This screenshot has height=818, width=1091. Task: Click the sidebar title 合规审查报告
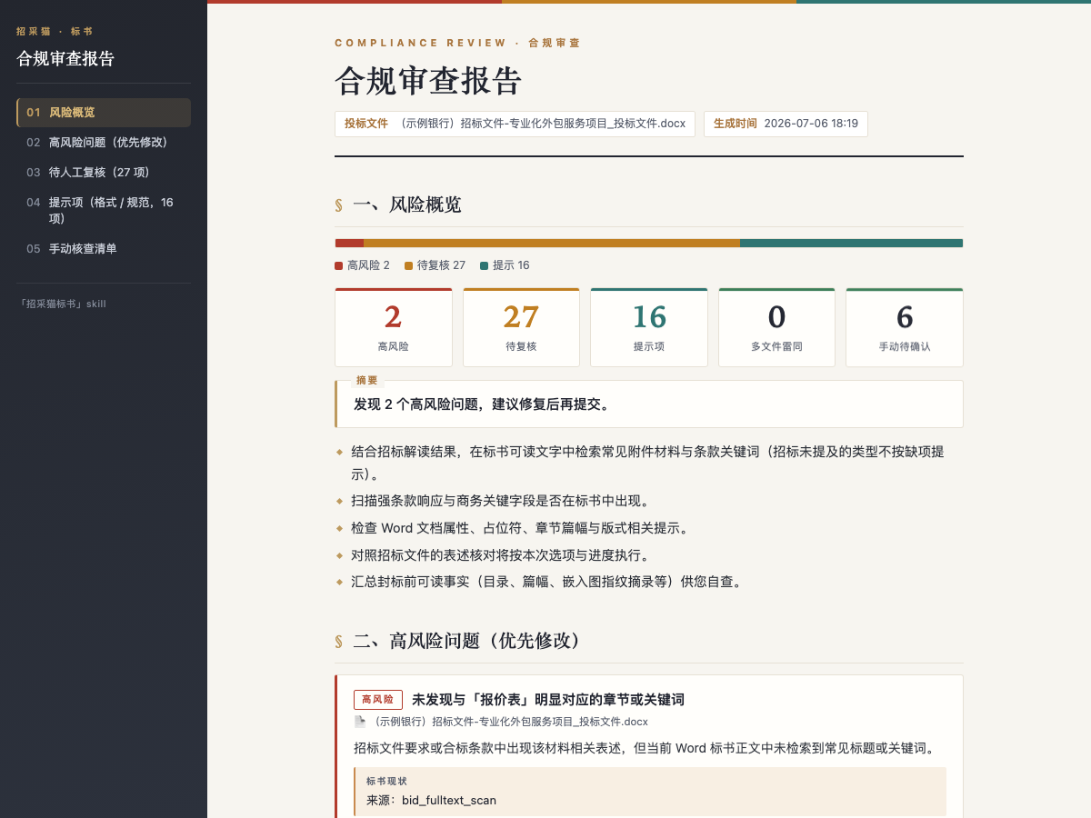[x=65, y=59]
